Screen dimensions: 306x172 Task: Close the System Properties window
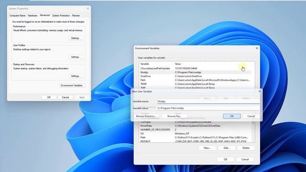pyautogui.click(x=88, y=9)
